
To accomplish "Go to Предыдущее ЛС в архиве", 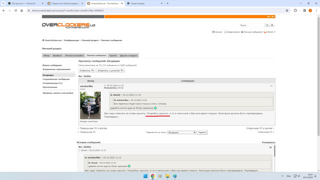I will tap(92, 128).
